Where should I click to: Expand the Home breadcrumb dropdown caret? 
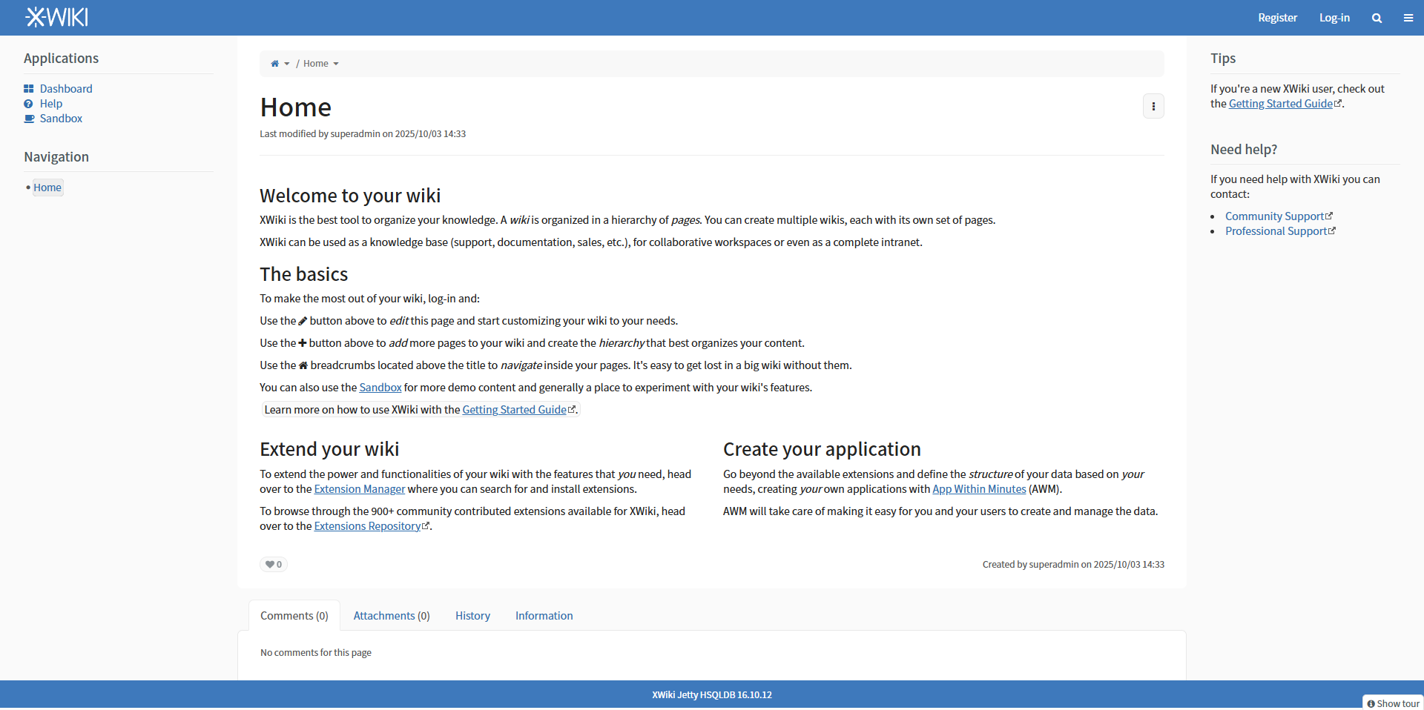click(x=336, y=64)
